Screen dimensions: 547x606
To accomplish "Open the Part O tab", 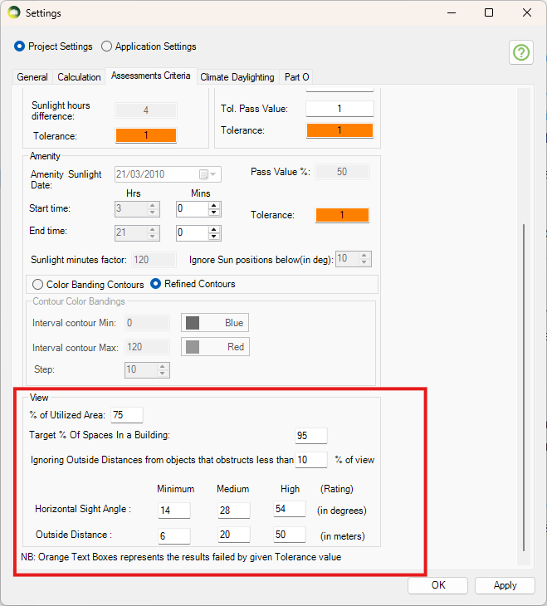I will (297, 77).
